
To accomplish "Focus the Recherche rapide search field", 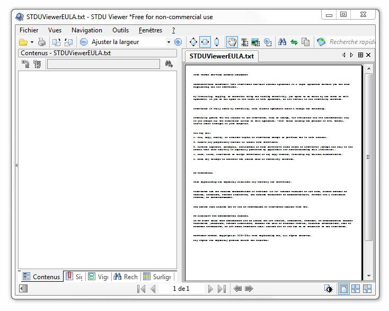I will pos(352,42).
